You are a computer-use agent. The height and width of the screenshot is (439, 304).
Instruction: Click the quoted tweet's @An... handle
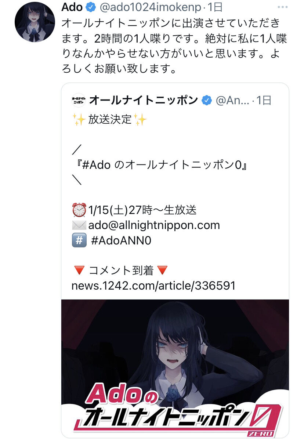pyautogui.click(x=232, y=100)
